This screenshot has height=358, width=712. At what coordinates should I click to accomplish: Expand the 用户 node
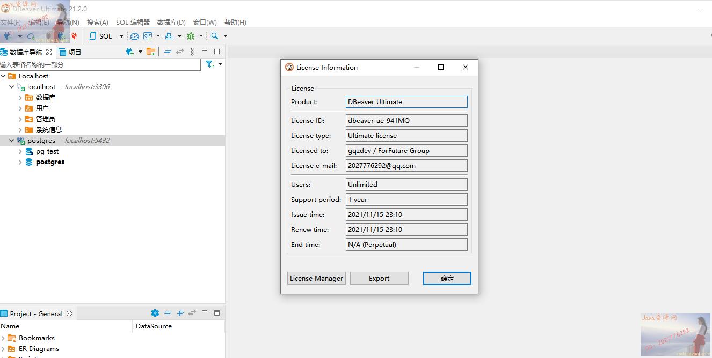point(20,108)
